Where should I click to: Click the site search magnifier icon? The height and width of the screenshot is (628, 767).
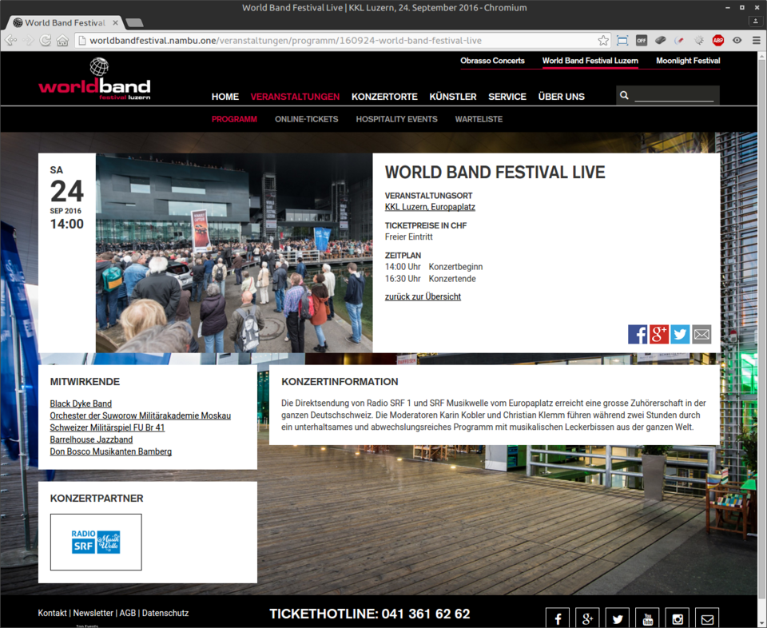point(624,95)
